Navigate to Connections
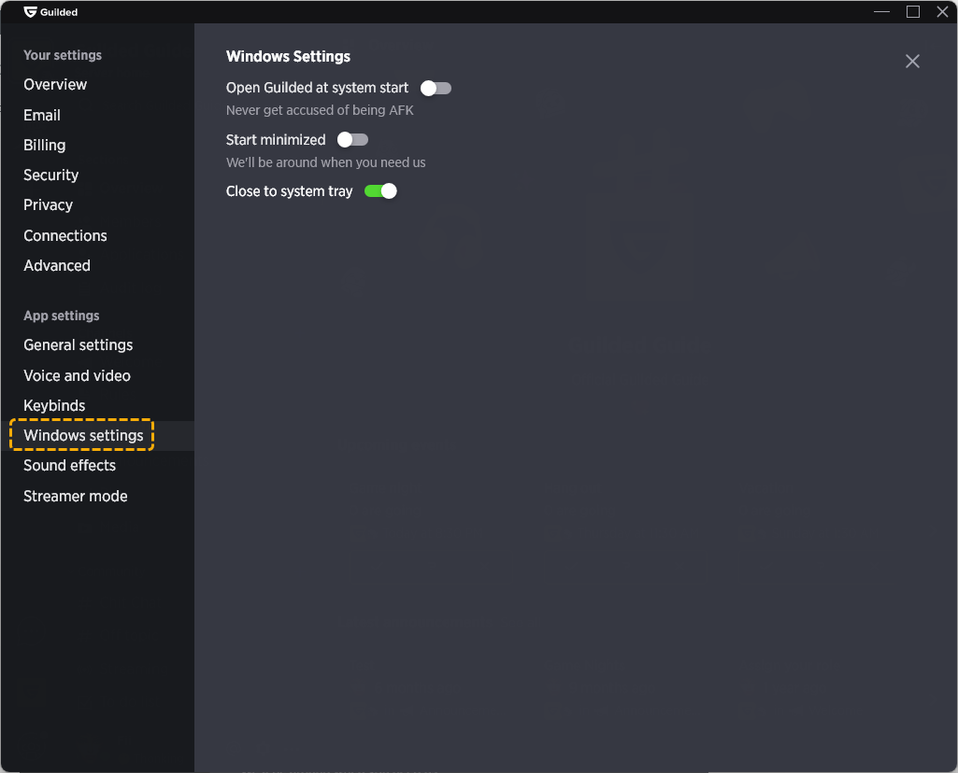958x773 pixels. [64, 235]
